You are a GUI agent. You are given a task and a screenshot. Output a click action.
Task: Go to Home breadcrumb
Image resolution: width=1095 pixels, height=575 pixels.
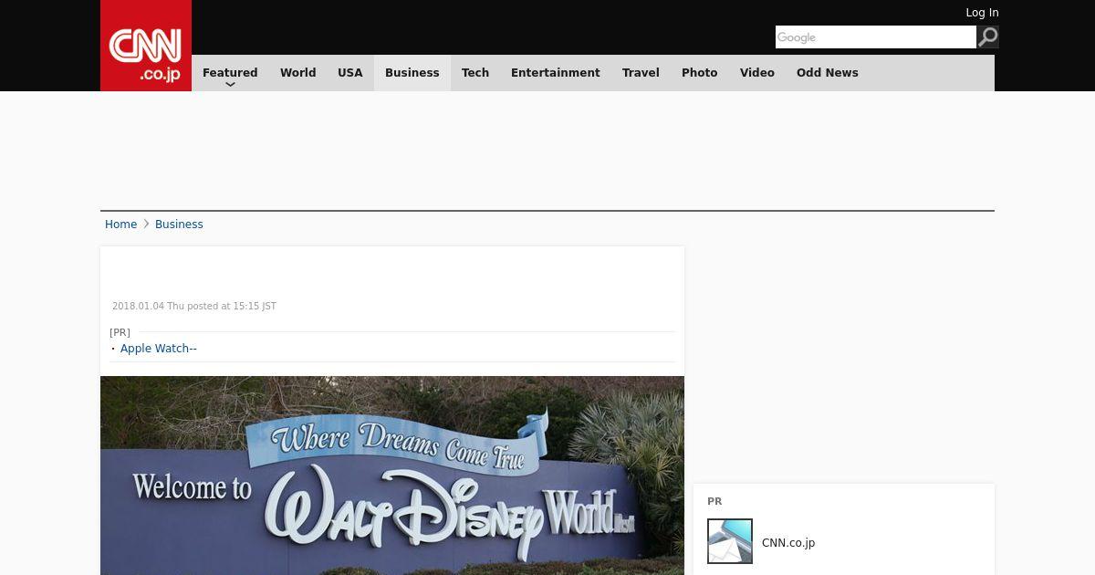pyautogui.click(x=120, y=225)
